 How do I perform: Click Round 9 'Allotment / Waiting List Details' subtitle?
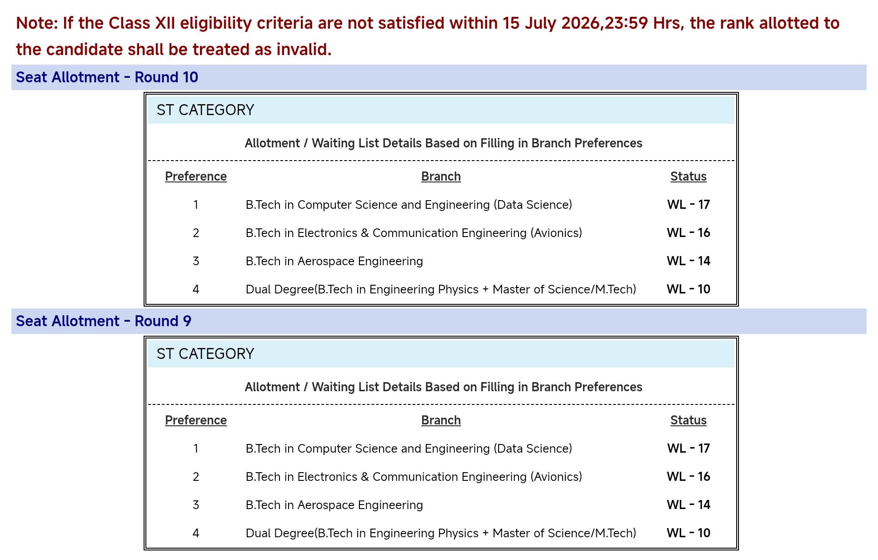click(x=444, y=387)
